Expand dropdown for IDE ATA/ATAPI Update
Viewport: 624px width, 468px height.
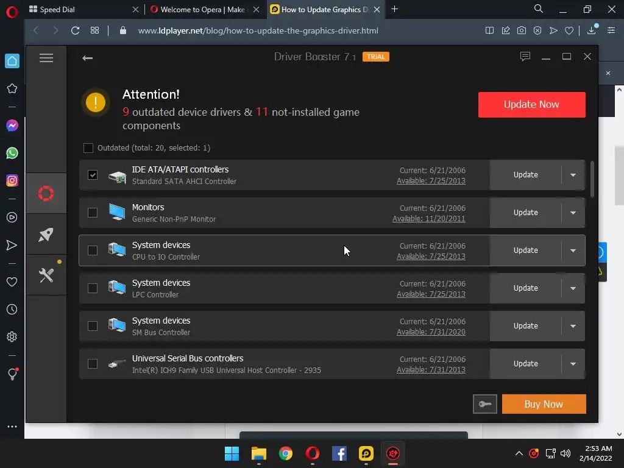[x=573, y=175]
